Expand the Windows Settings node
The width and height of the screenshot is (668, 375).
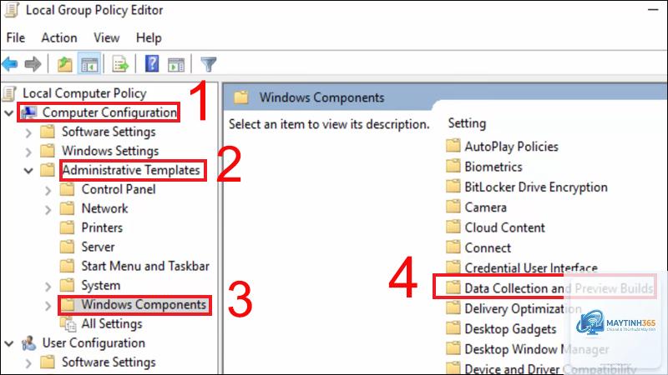(28, 152)
